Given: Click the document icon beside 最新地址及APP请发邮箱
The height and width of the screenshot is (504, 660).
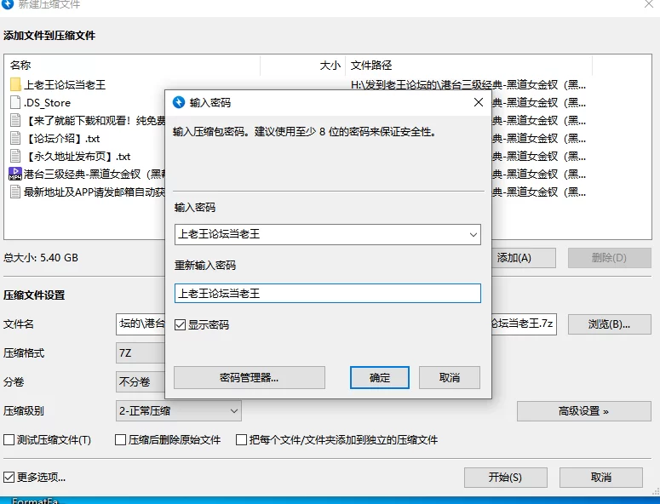Looking at the screenshot, I should [15, 192].
